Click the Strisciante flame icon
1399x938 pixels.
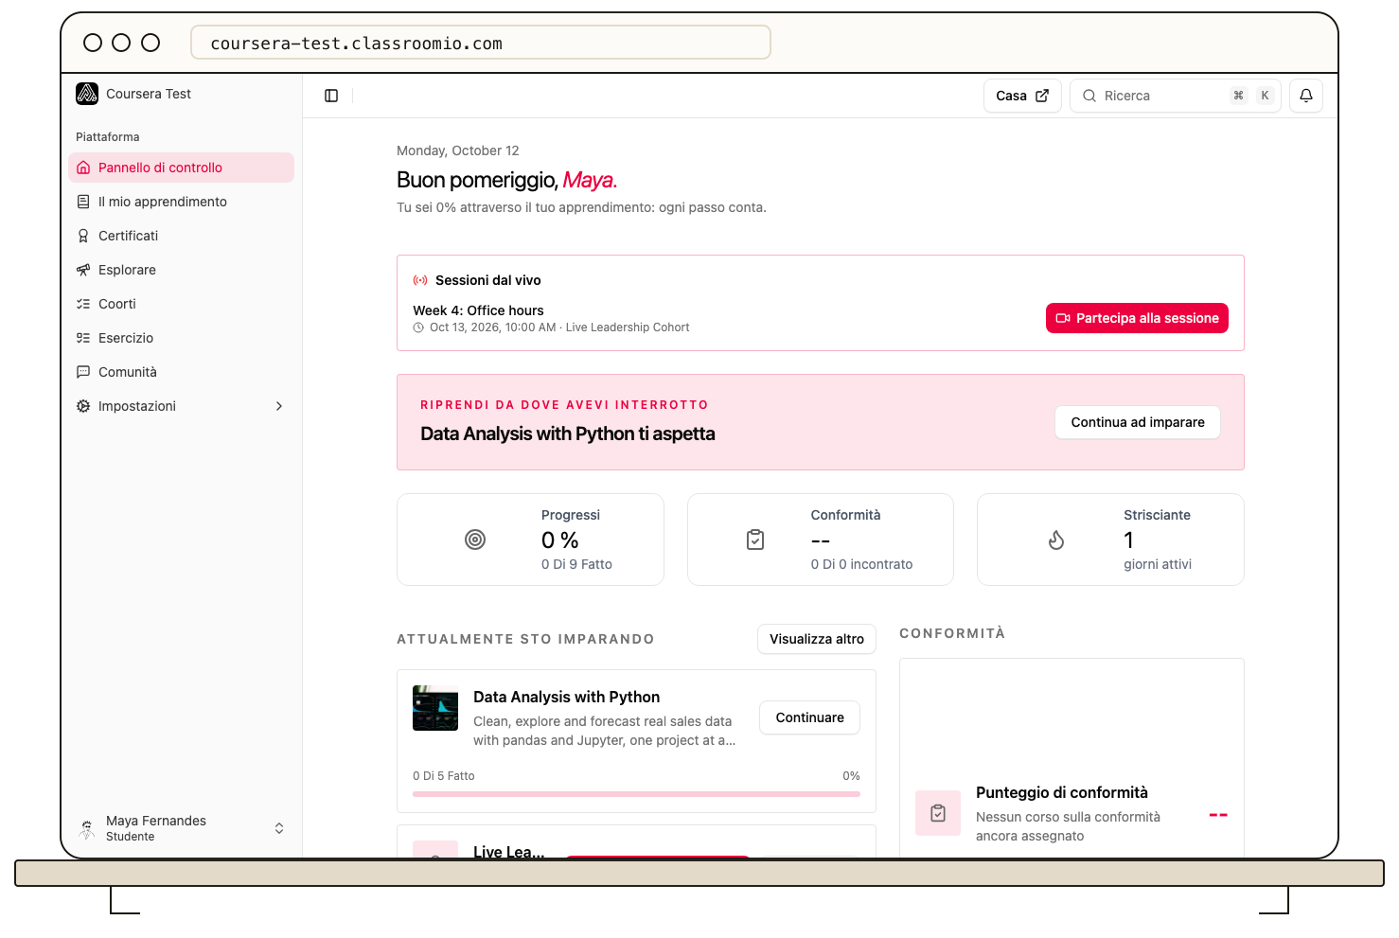point(1056,540)
